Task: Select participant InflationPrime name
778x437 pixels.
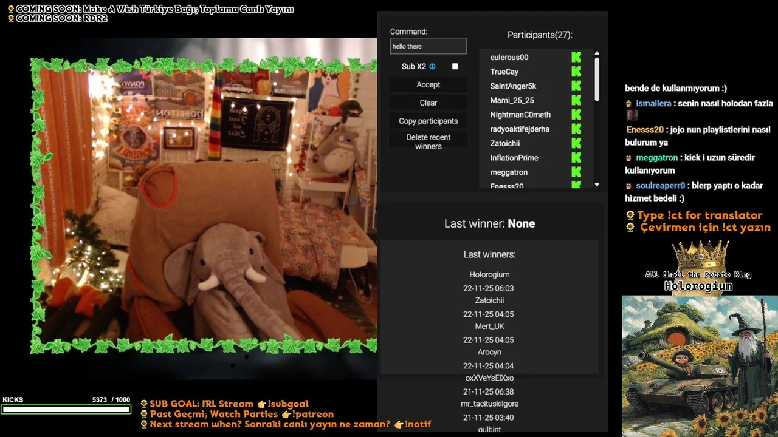Action: point(514,158)
